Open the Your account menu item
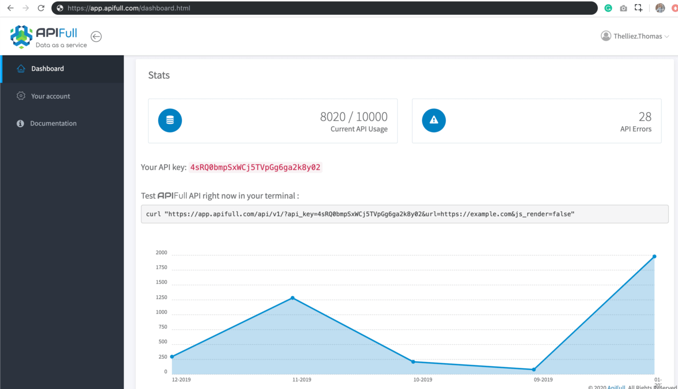This screenshot has height=389, width=678. coord(50,96)
